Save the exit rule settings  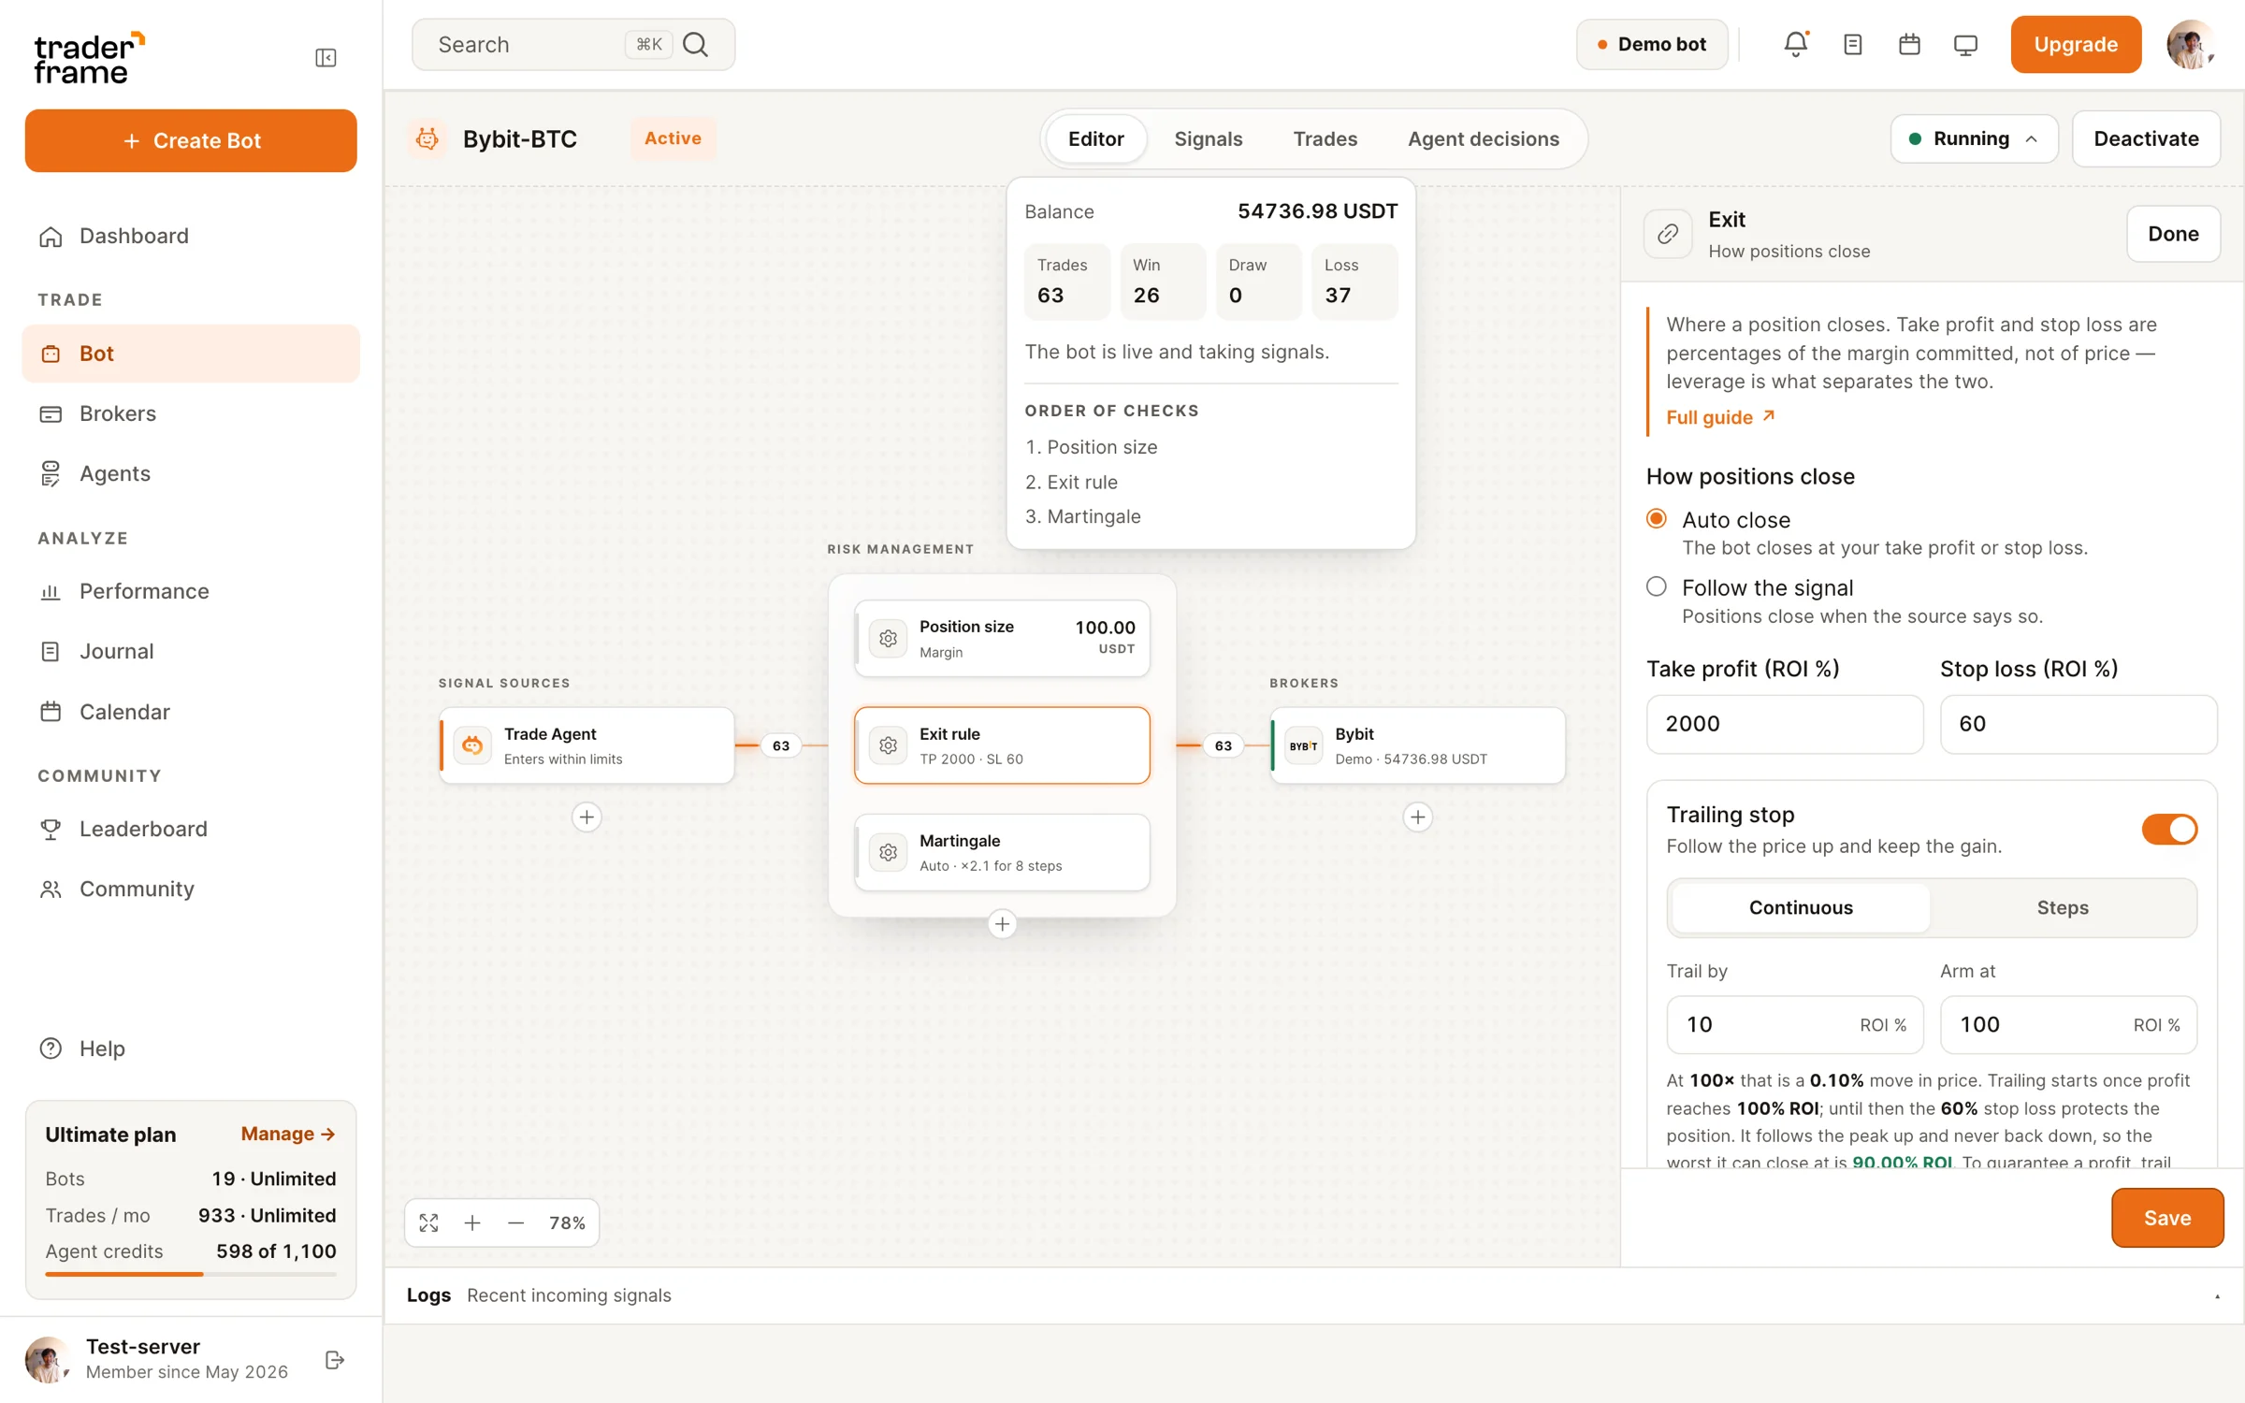click(x=2166, y=1218)
